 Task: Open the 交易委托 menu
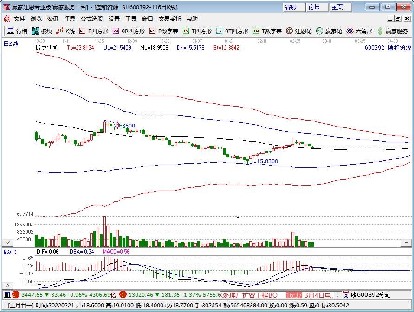(x=170, y=19)
